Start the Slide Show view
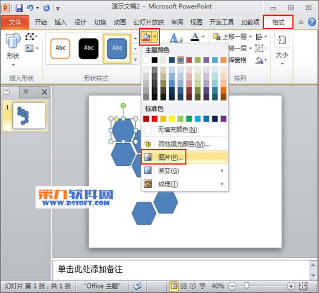The height and width of the screenshot is (293, 319). 202,286
